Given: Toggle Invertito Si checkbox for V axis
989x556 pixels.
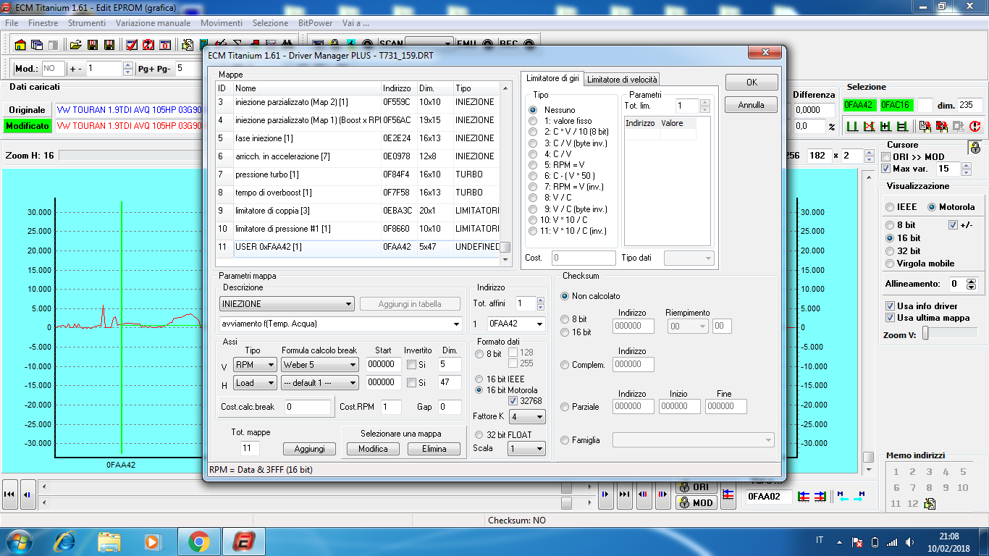Looking at the screenshot, I should (x=411, y=364).
